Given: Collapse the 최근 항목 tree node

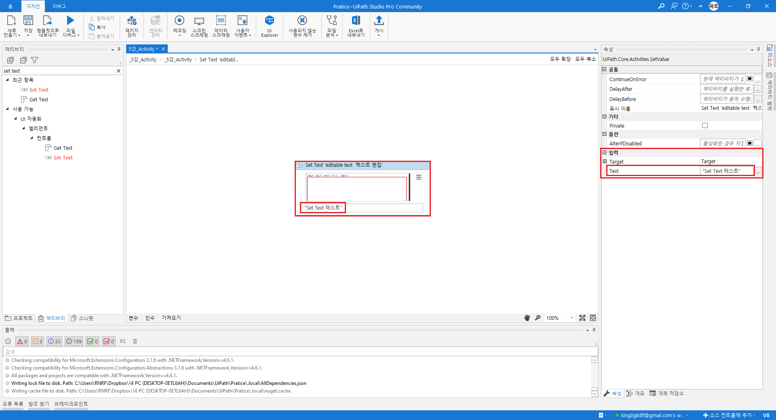Looking at the screenshot, I should click(x=7, y=80).
